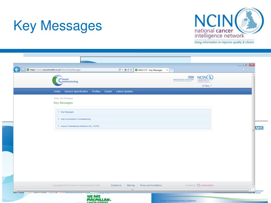
Task: Click the padlock security icon in address bar
Action: [125, 70]
